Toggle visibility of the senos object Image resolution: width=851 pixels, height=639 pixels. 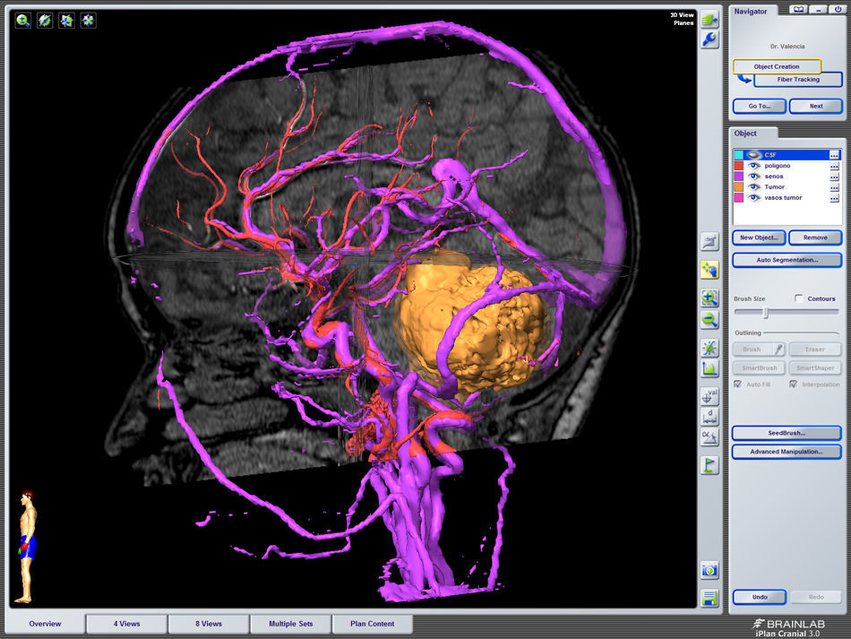(x=754, y=177)
